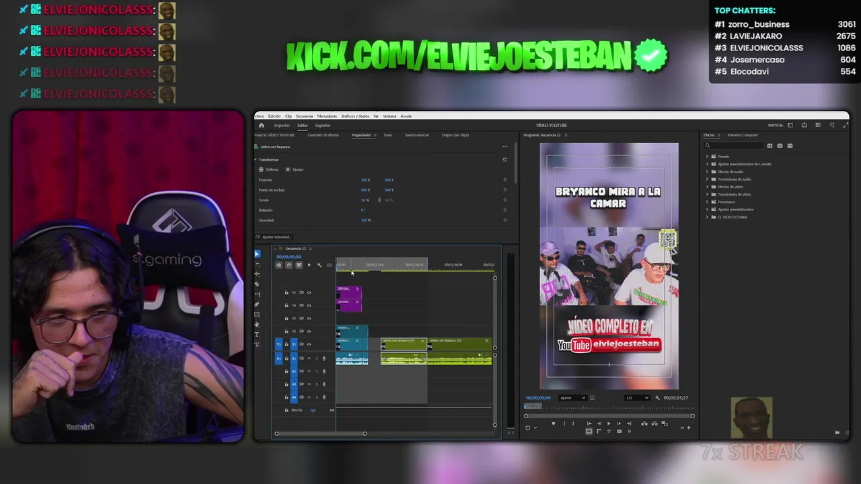The image size is (861, 484).
Task: Click Step Forward one frame button
Action: (x=619, y=424)
